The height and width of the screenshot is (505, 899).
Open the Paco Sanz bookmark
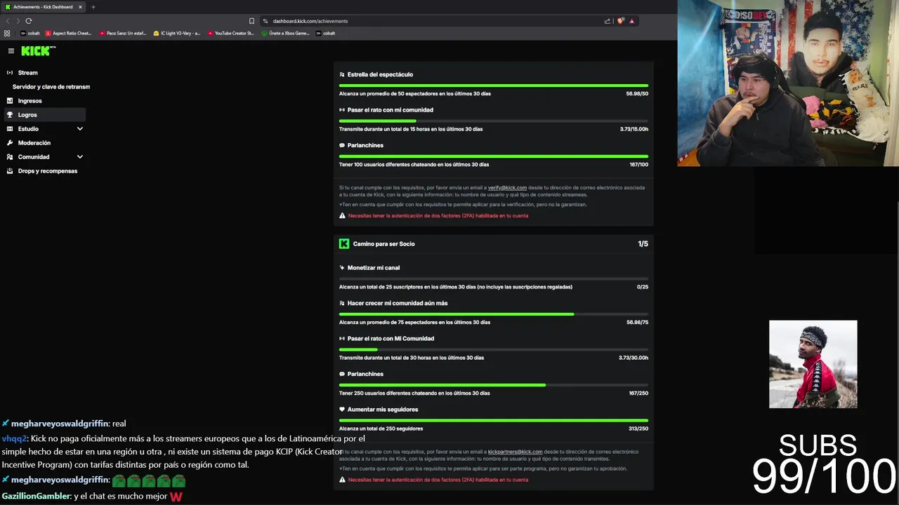tap(123, 33)
